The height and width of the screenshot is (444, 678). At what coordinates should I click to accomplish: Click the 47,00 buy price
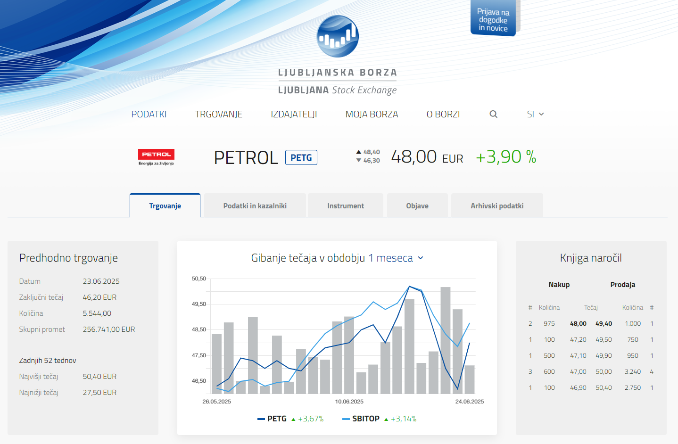[578, 371]
